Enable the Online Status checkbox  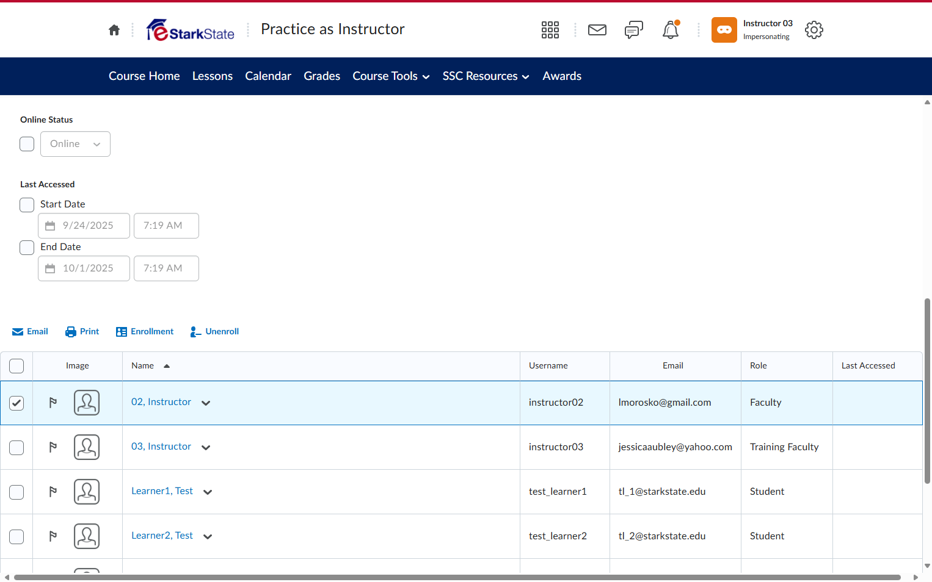[x=27, y=144]
